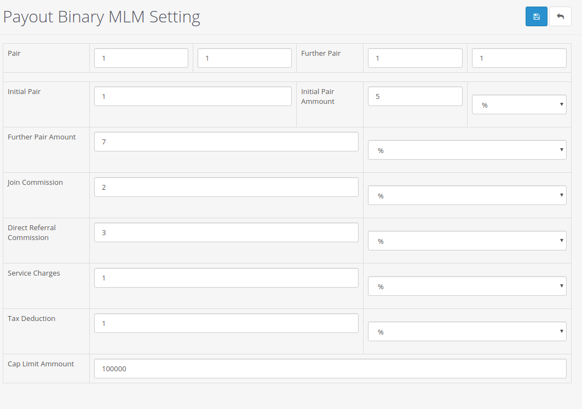Click the second Further Pair input
Screen dimensions: 582x409
(518, 58)
